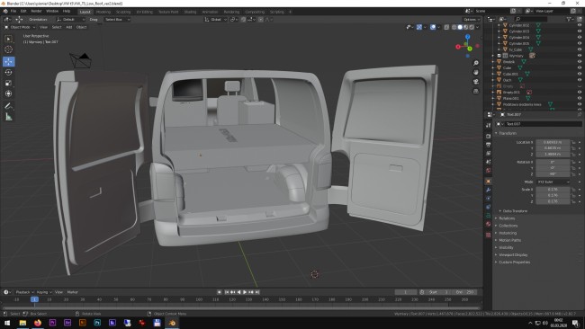Activate the Select Box tweak tool icon
The width and height of the screenshot is (585, 329).
tap(9, 39)
